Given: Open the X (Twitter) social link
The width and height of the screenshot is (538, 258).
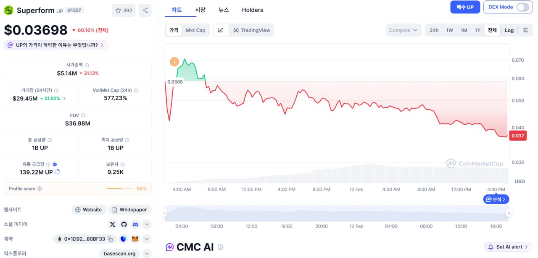Looking at the screenshot, I should tap(112, 224).
